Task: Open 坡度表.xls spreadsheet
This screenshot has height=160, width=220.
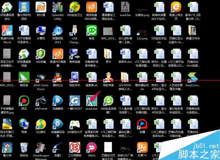Action: [92, 77]
